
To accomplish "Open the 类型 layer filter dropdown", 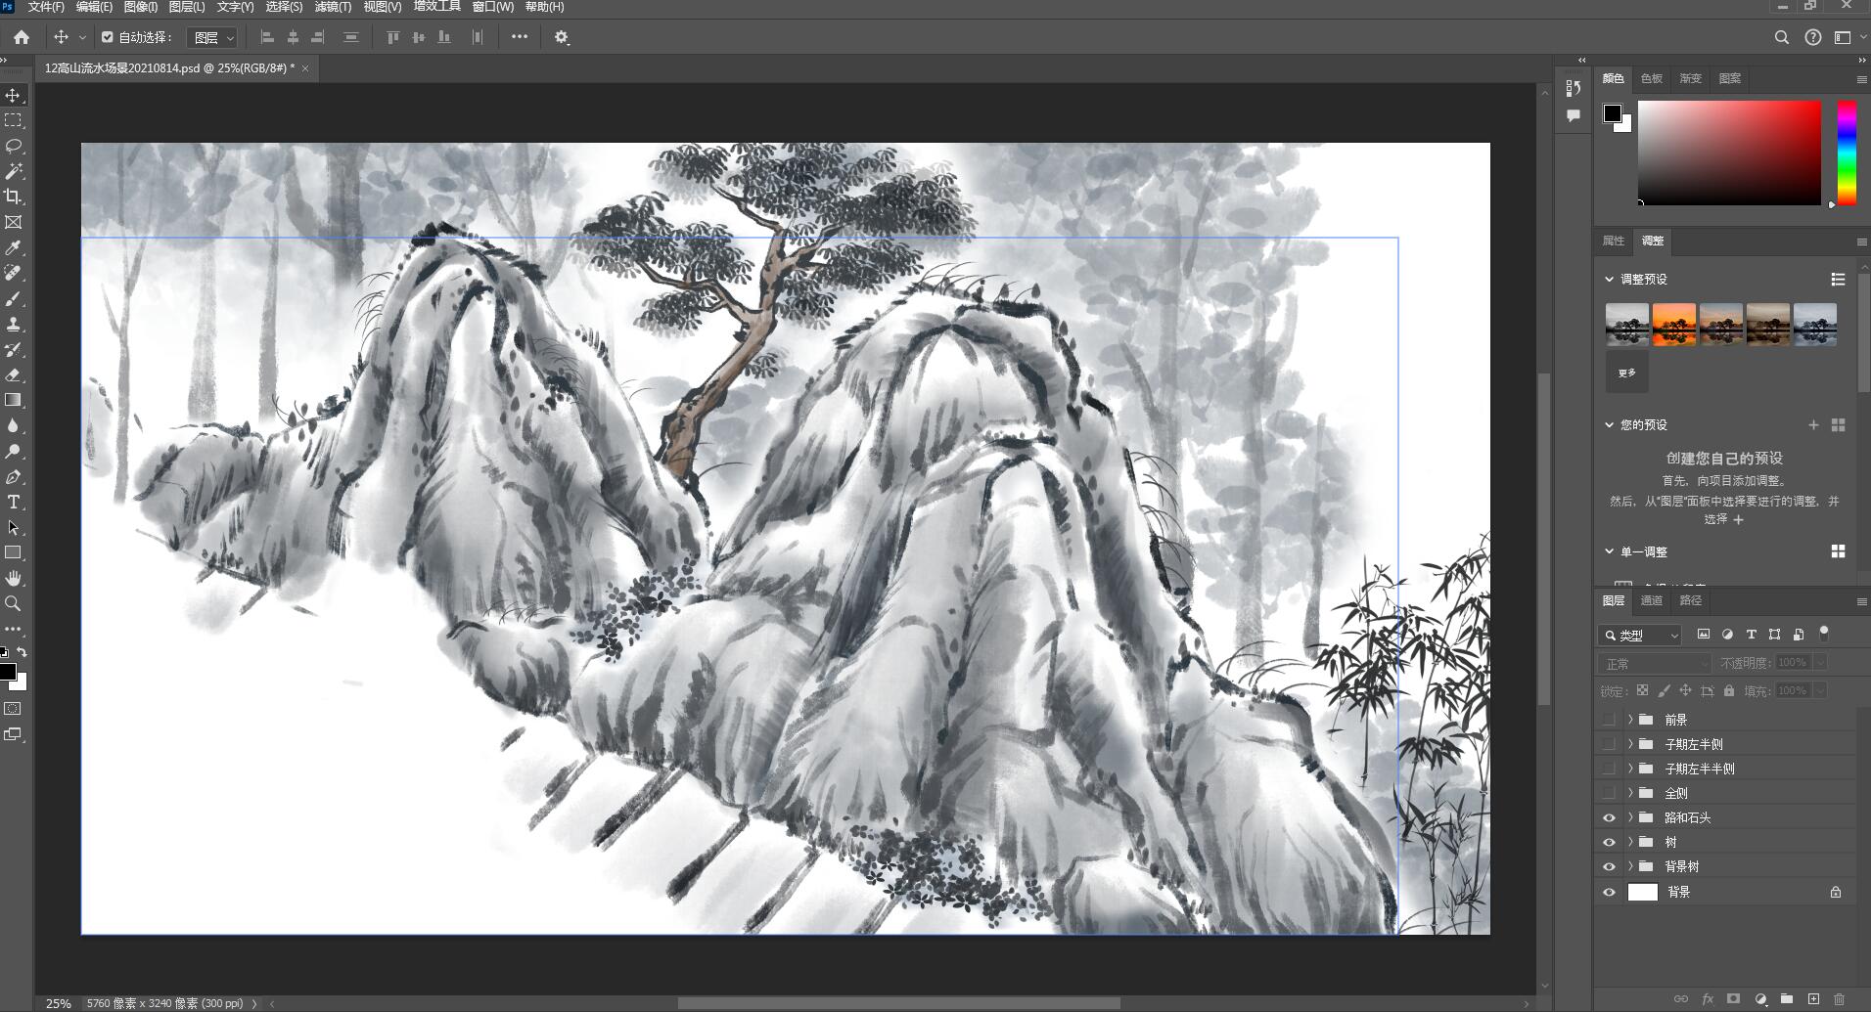I will tap(1640, 635).
